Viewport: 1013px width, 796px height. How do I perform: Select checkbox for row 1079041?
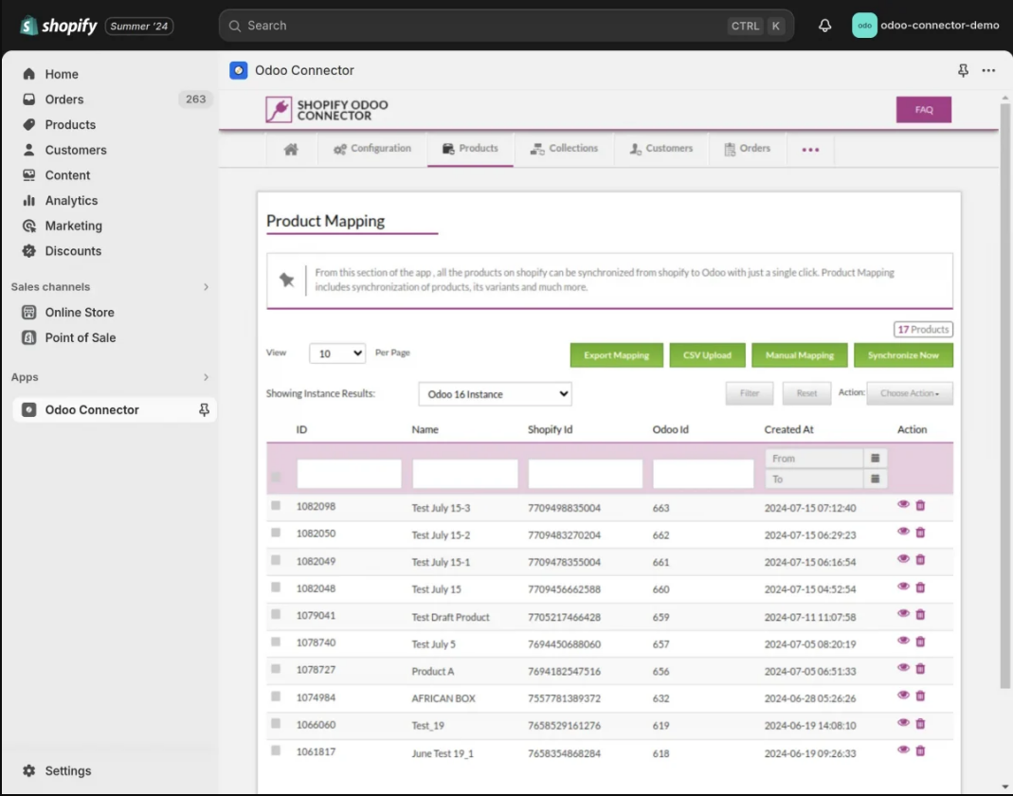[276, 614]
